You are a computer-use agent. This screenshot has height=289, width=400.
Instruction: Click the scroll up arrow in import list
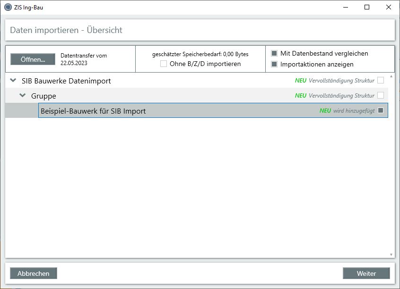coord(391,76)
